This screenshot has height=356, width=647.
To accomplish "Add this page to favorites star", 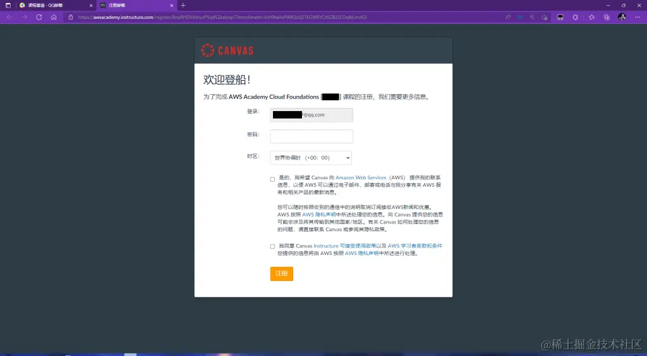I will pyautogui.click(x=545, y=17).
